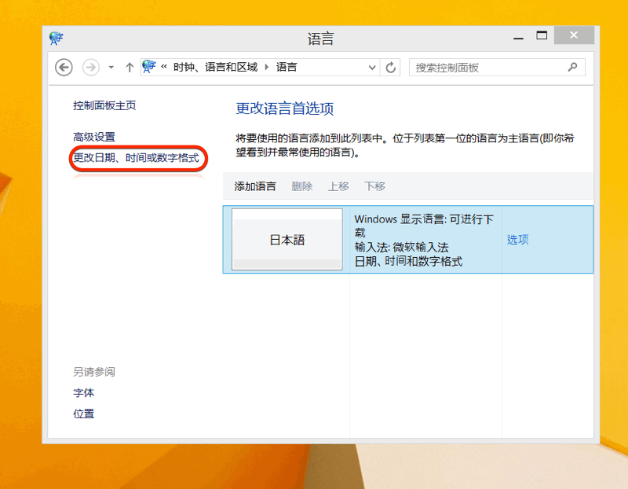
Task: Click the « breadcrumb overflow chevron
Action: point(164,68)
